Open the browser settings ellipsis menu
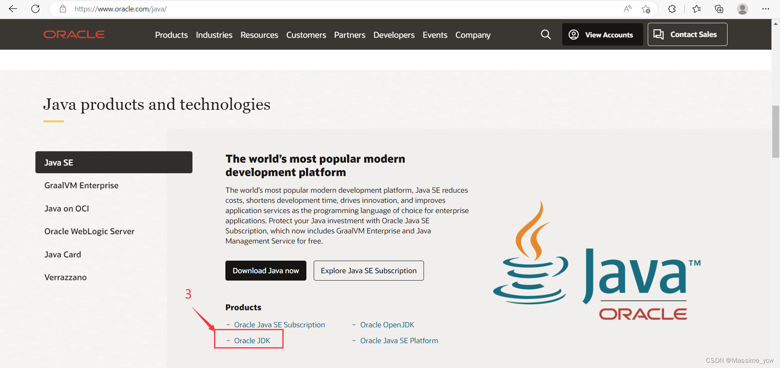 765,9
